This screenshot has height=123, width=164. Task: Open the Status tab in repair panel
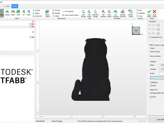tap(151, 45)
